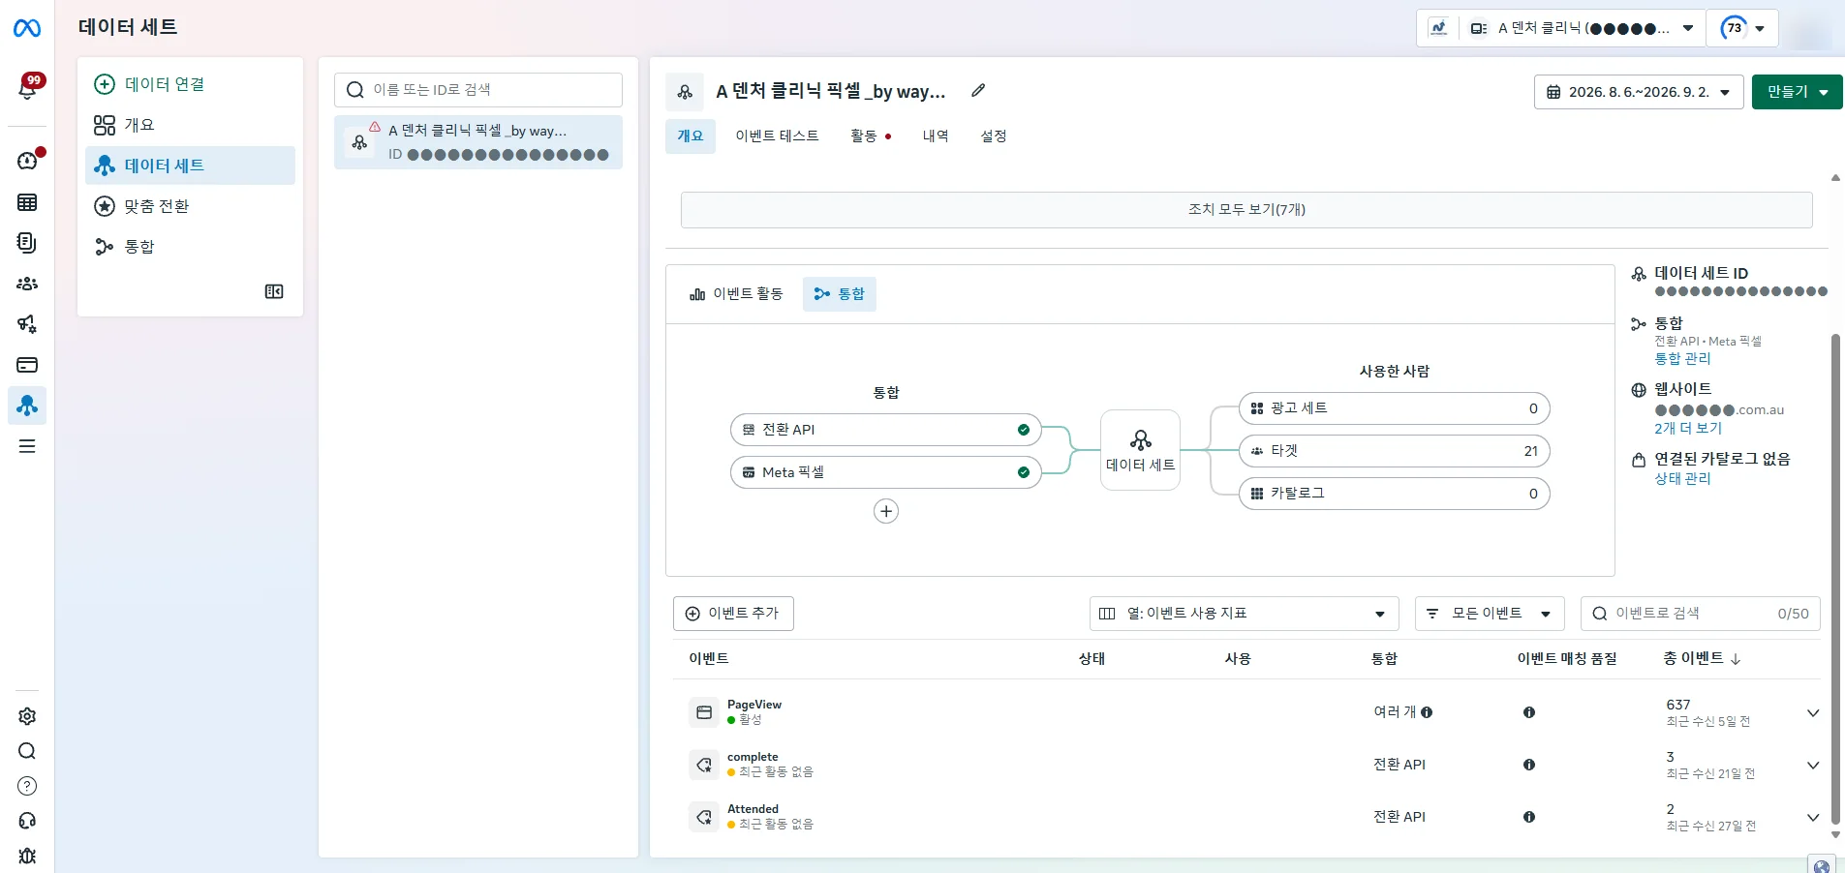This screenshot has width=1845, height=873.
Task: Edit dataset name with pencil icon
Action: [x=978, y=90]
